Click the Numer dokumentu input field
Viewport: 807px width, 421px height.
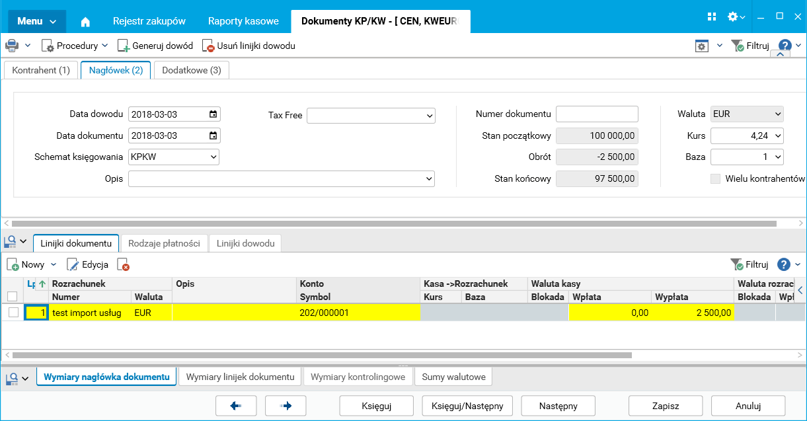[x=597, y=114]
